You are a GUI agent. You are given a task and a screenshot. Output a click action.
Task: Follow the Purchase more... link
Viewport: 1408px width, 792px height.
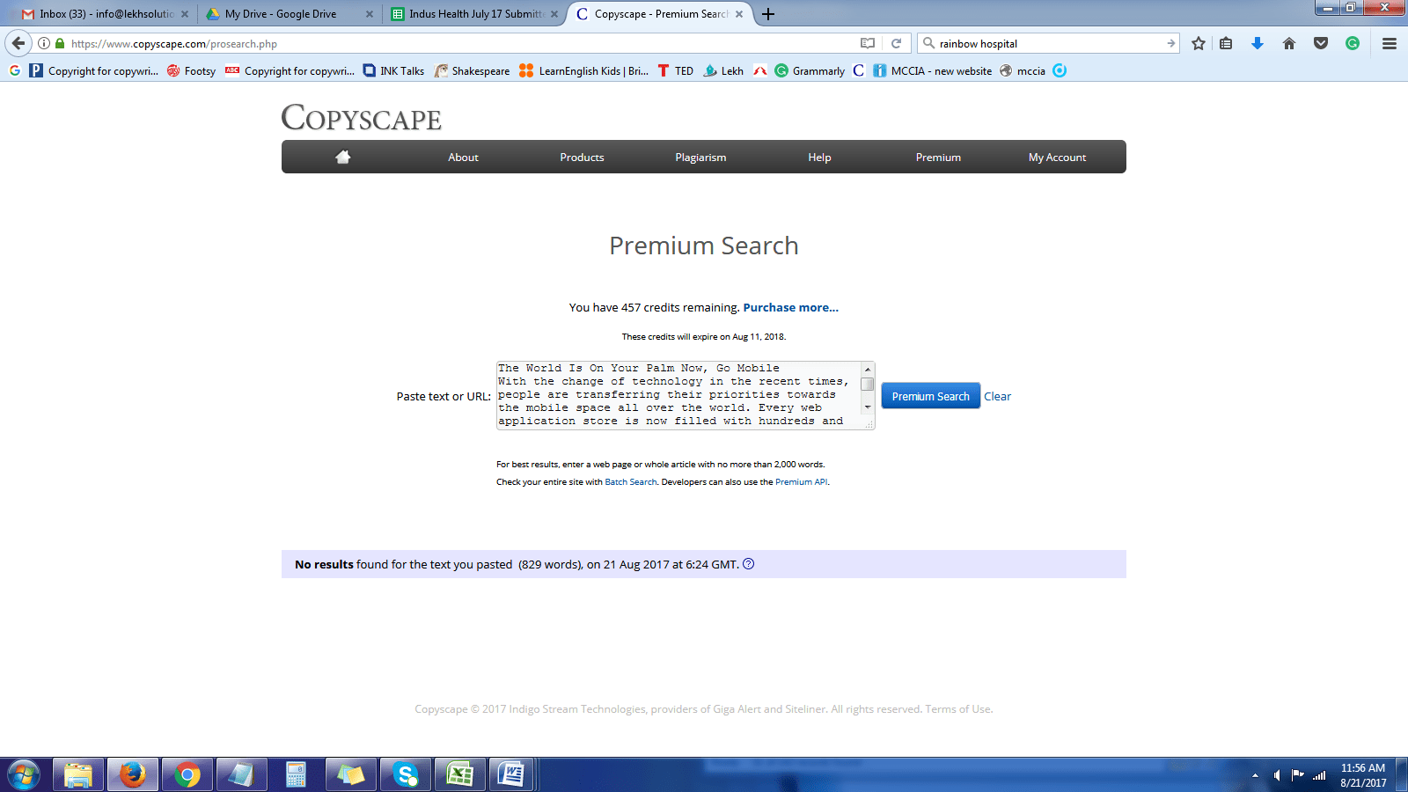[x=790, y=307]
